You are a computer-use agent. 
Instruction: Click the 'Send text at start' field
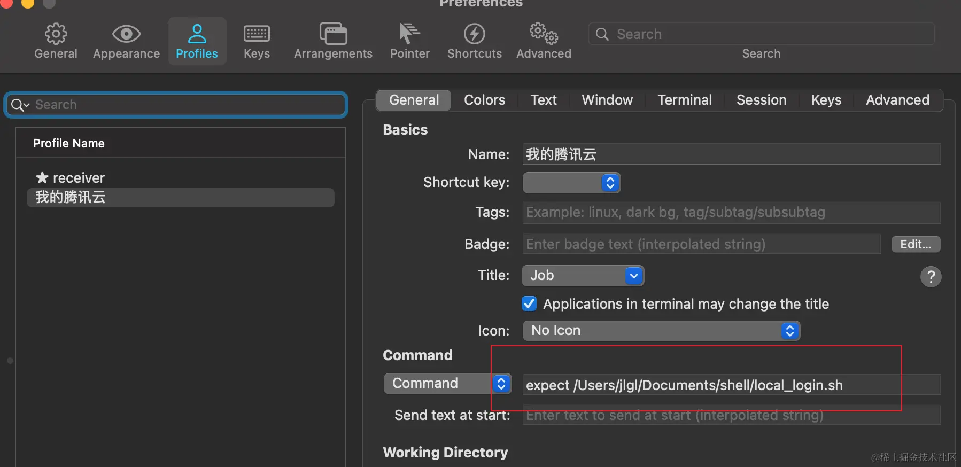[731, 415]
